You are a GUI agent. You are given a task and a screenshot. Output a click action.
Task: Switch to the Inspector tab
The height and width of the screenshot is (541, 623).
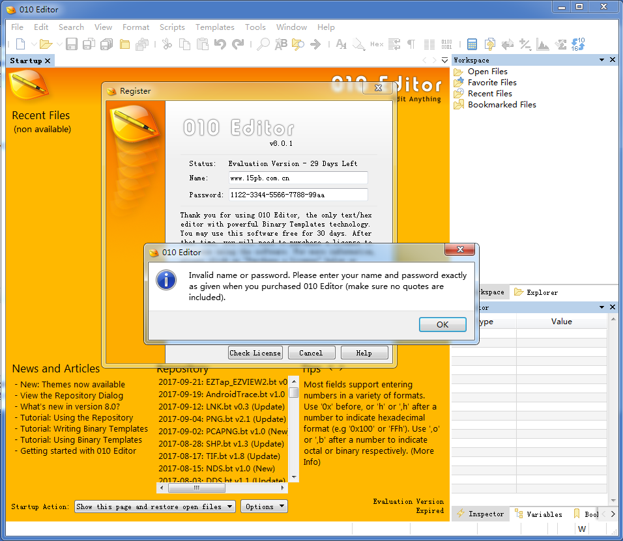pyautogui.click(x=480, y=514)
